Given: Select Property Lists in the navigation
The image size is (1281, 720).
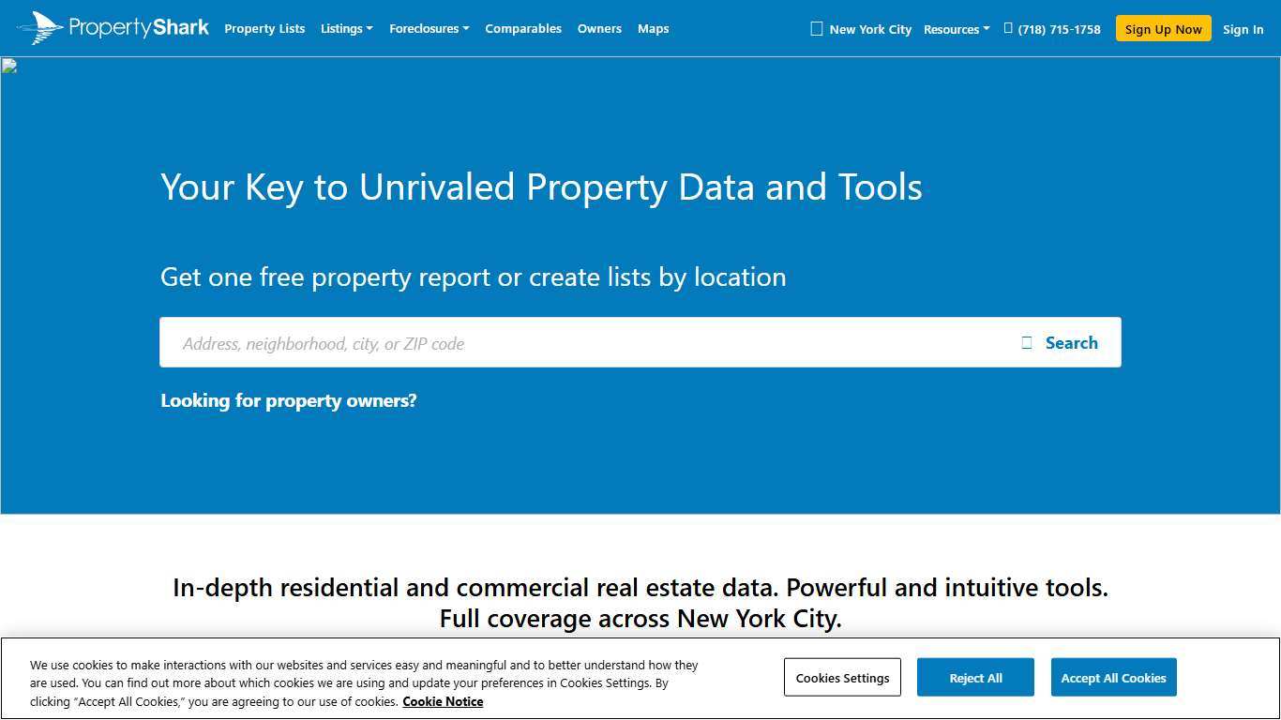Looking at the screenshot, I should pos(264,28).
